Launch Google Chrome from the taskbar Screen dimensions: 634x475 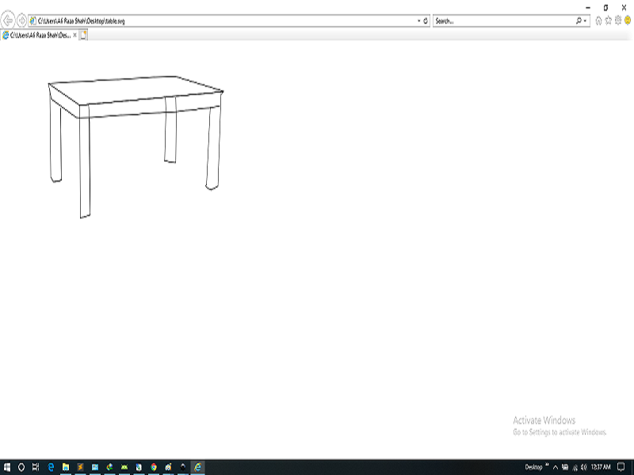tap(154, 467)
